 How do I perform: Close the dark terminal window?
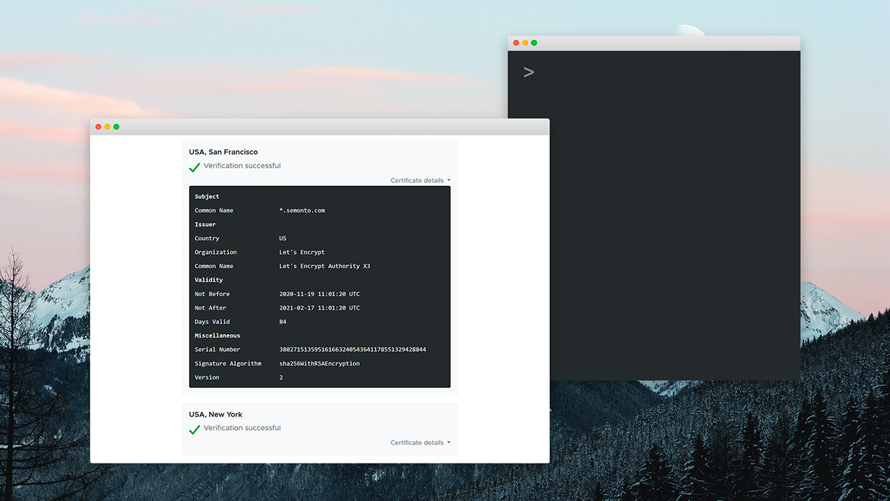[516, 43]
